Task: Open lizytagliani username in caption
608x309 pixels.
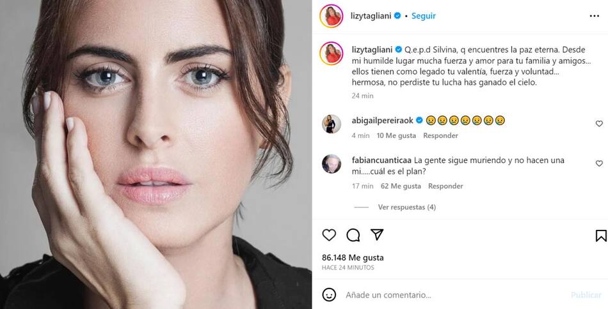Action: pos(372,50)
